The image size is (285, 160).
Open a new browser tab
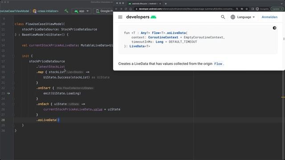[166, 4]
